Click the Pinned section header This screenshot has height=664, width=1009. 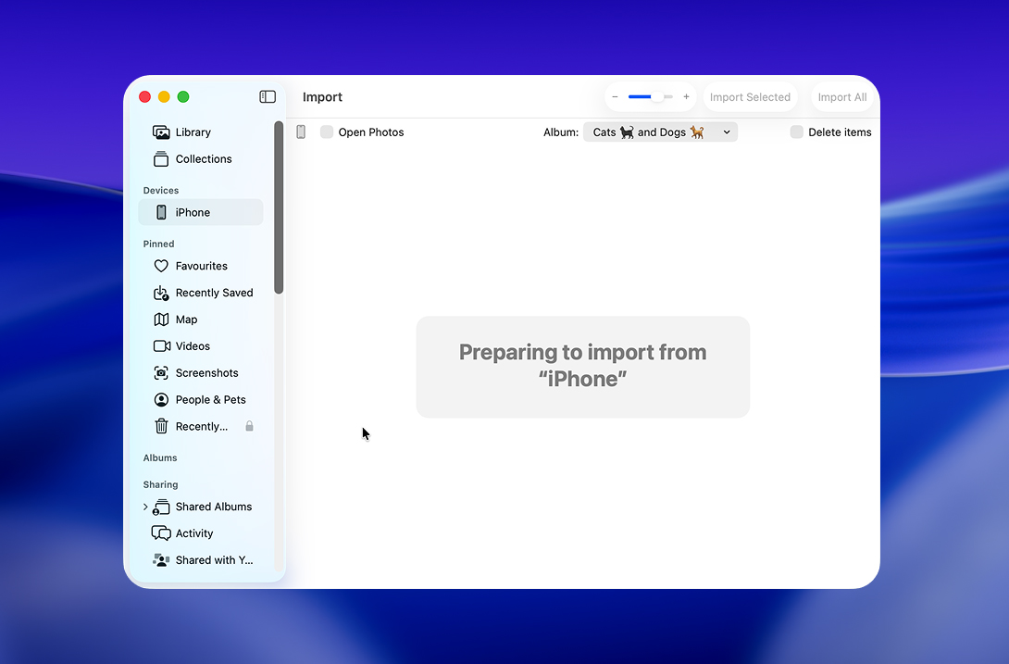pyautogui.click(x=159, y=244)
